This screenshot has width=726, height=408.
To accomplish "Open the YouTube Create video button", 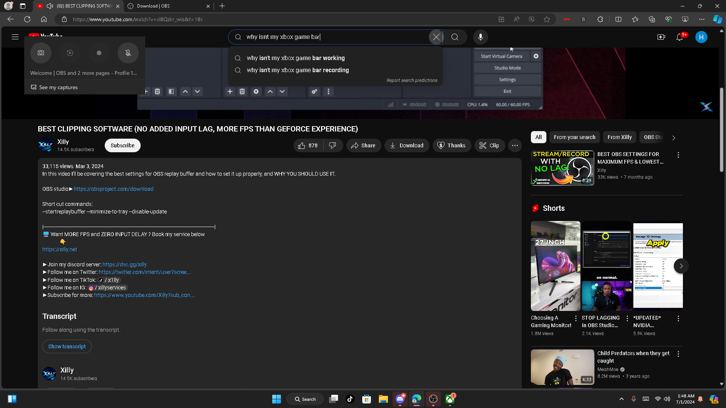I will tap(661, 37).
